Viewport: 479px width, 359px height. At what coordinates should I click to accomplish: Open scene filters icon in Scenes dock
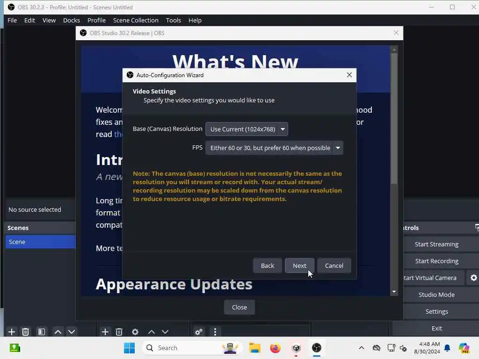(x=42, y=332)
